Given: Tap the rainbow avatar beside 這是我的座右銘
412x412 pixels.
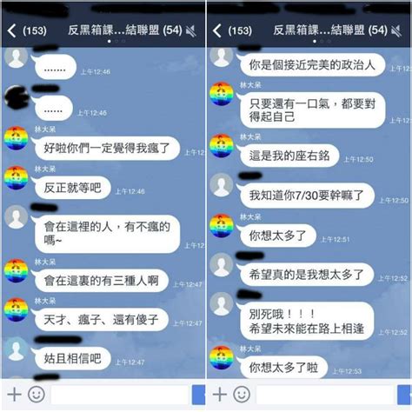Looking at the screenshot, I should click(222, 146).
